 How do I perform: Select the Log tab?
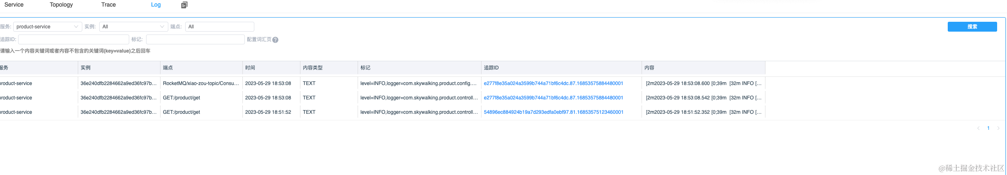click(156, 5)
